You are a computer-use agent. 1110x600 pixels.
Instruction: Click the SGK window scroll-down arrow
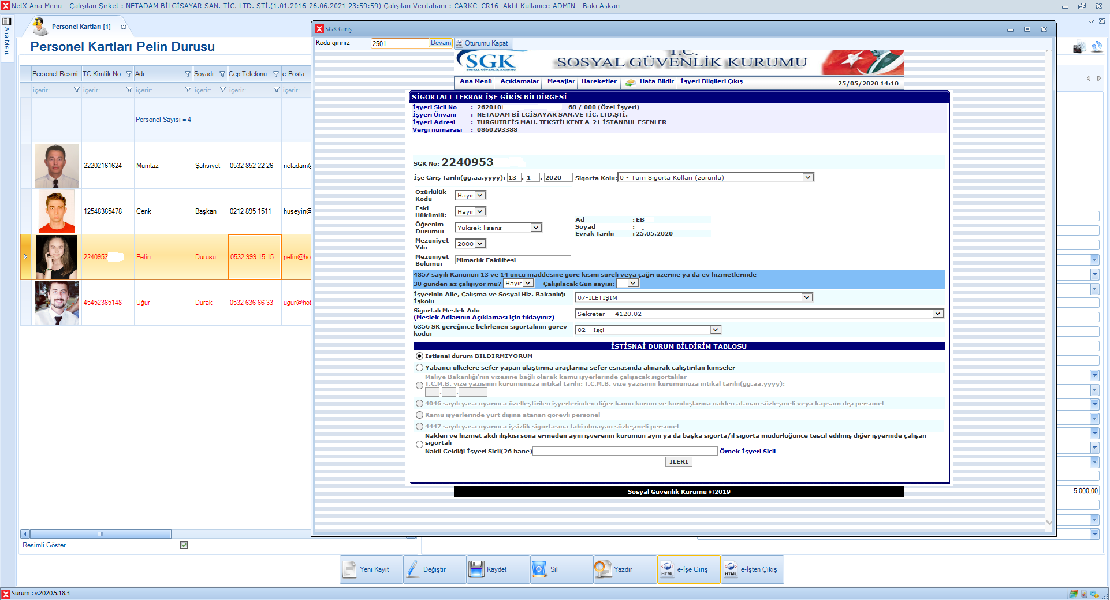pyautogui.click(x=1050, y=523)
